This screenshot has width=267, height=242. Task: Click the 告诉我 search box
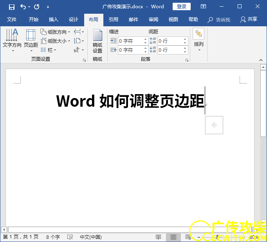[219, 20]
